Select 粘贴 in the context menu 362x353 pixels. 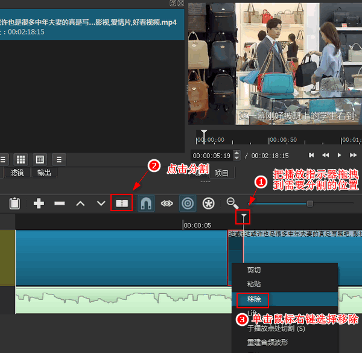285,284
